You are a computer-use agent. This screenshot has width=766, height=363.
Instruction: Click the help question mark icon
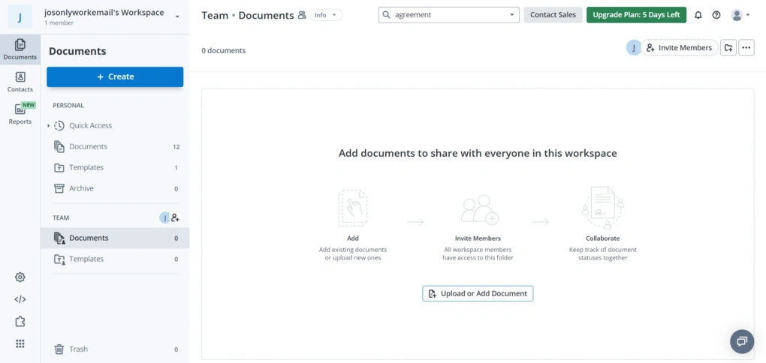[716, 15]
